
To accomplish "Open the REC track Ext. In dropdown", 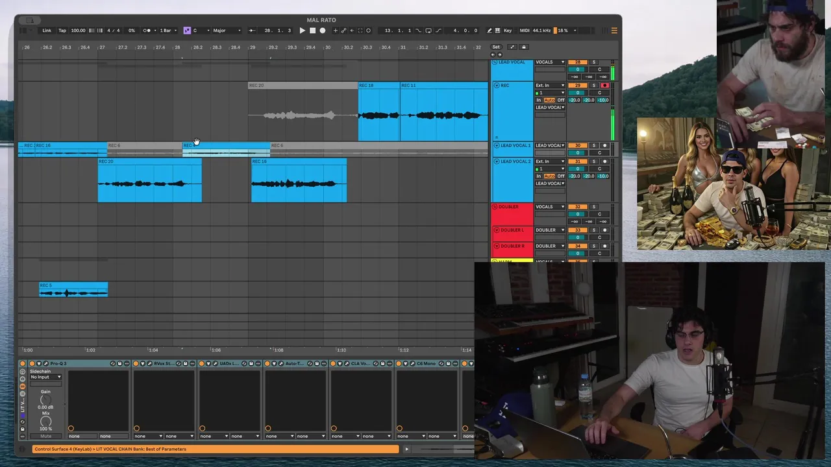I will coord(550,86).
